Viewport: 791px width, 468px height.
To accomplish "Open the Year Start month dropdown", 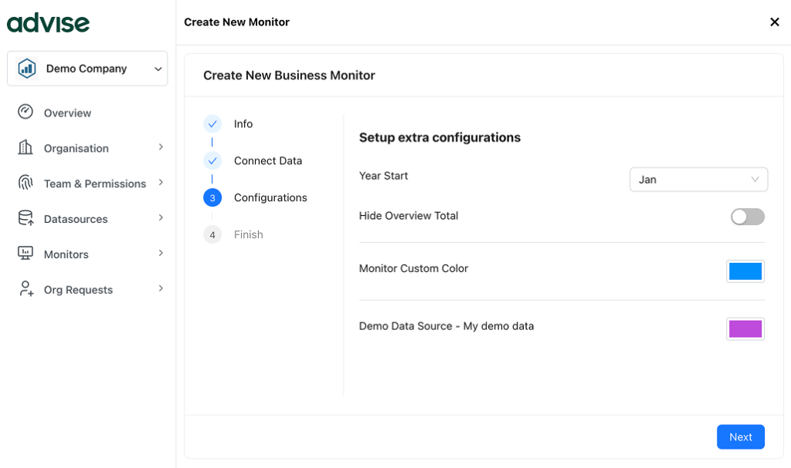I will tap(698, 180).
